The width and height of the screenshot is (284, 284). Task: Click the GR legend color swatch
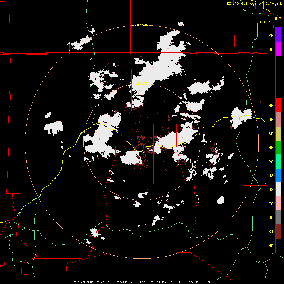(279, 120)
